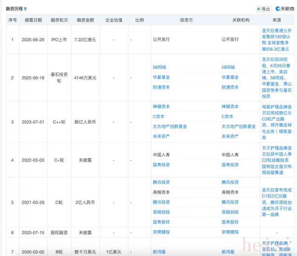
Task: Select the date cell 2025-06-26
Action: coord(33,40)
